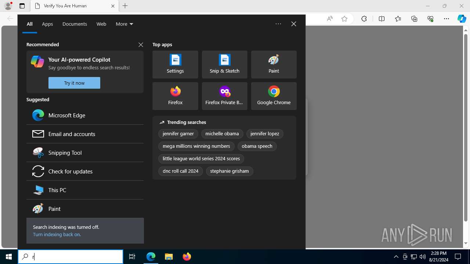Launch Google Chrome tile
Viewport: 470px width, 264px height.
click(x=274, y=96)
